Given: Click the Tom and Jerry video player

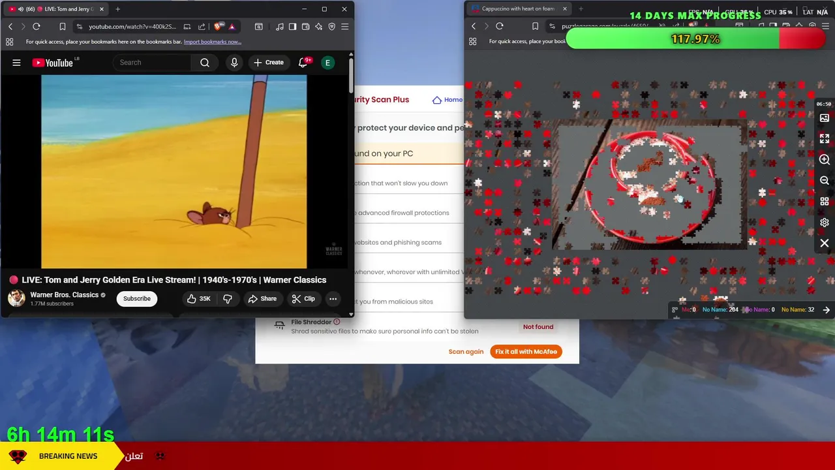Looking at the screenshot, I should click(x=174, y=171).
